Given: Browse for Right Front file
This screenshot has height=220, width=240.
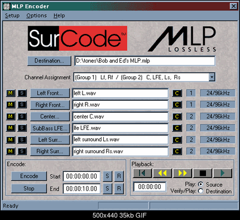Looking at the screenshot, I should coord(50,105).
